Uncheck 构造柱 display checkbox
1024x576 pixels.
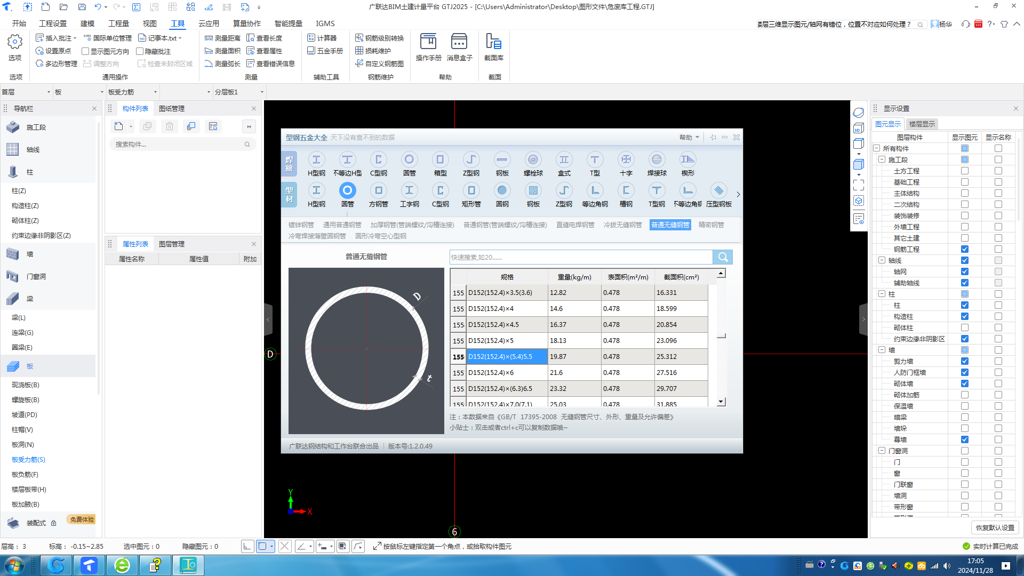pyautogui.click(x=965, y=316)
